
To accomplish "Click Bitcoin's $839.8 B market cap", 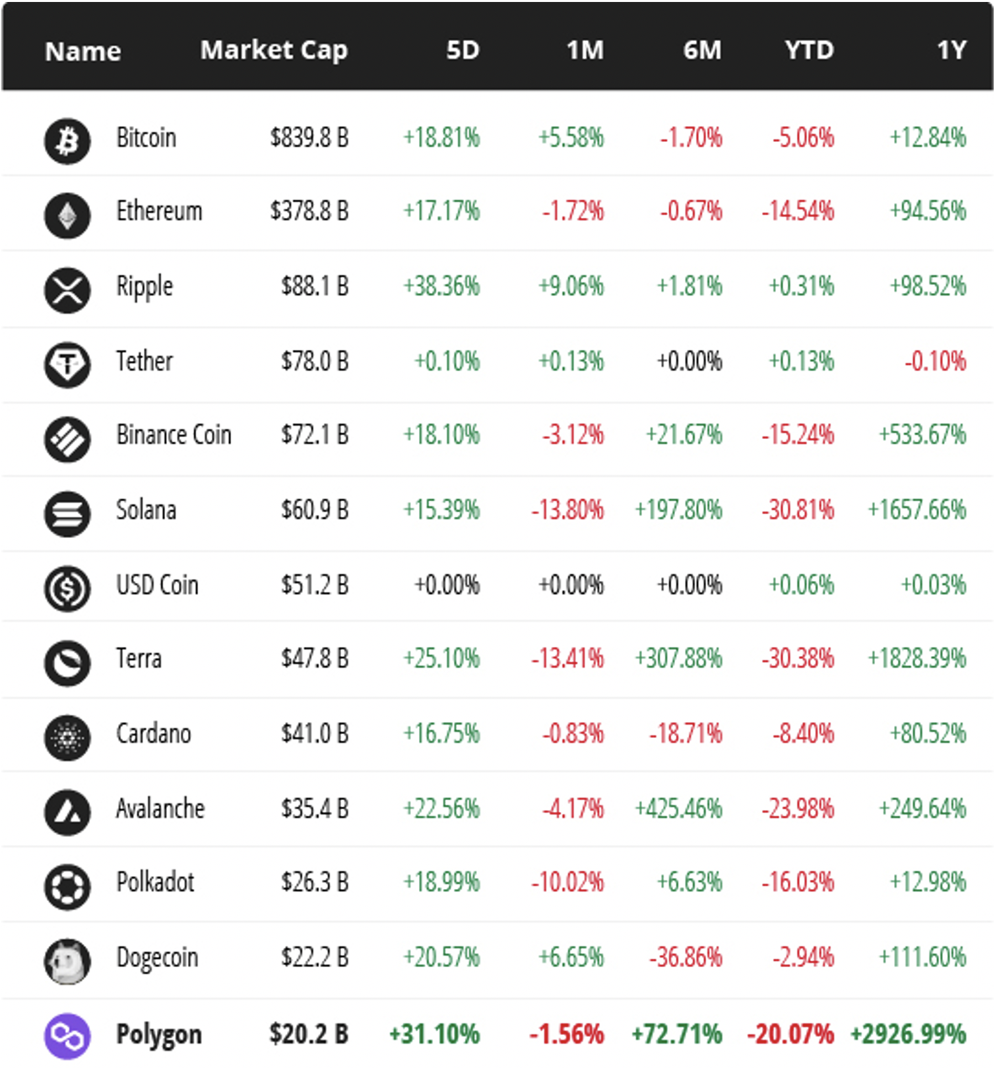I will (309, 138).
